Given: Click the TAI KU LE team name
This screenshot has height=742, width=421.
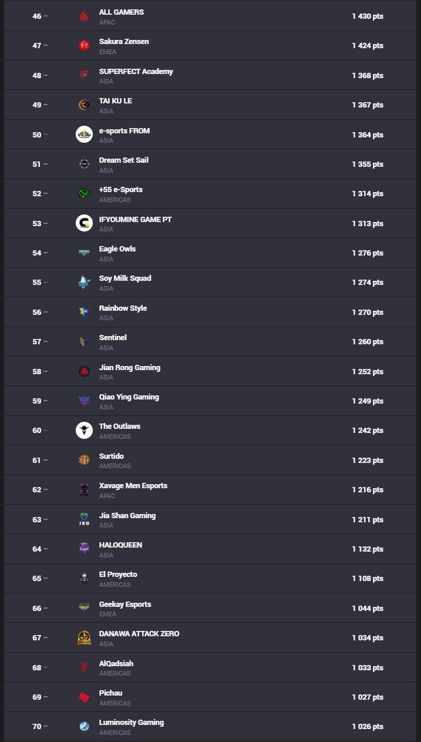Looking at the screenshot, I should tap(116, 101).
